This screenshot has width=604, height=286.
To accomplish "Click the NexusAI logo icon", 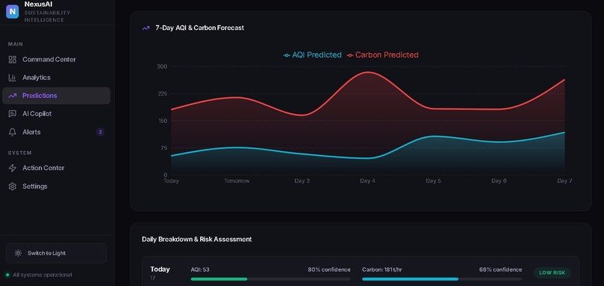I will (12, 11).
